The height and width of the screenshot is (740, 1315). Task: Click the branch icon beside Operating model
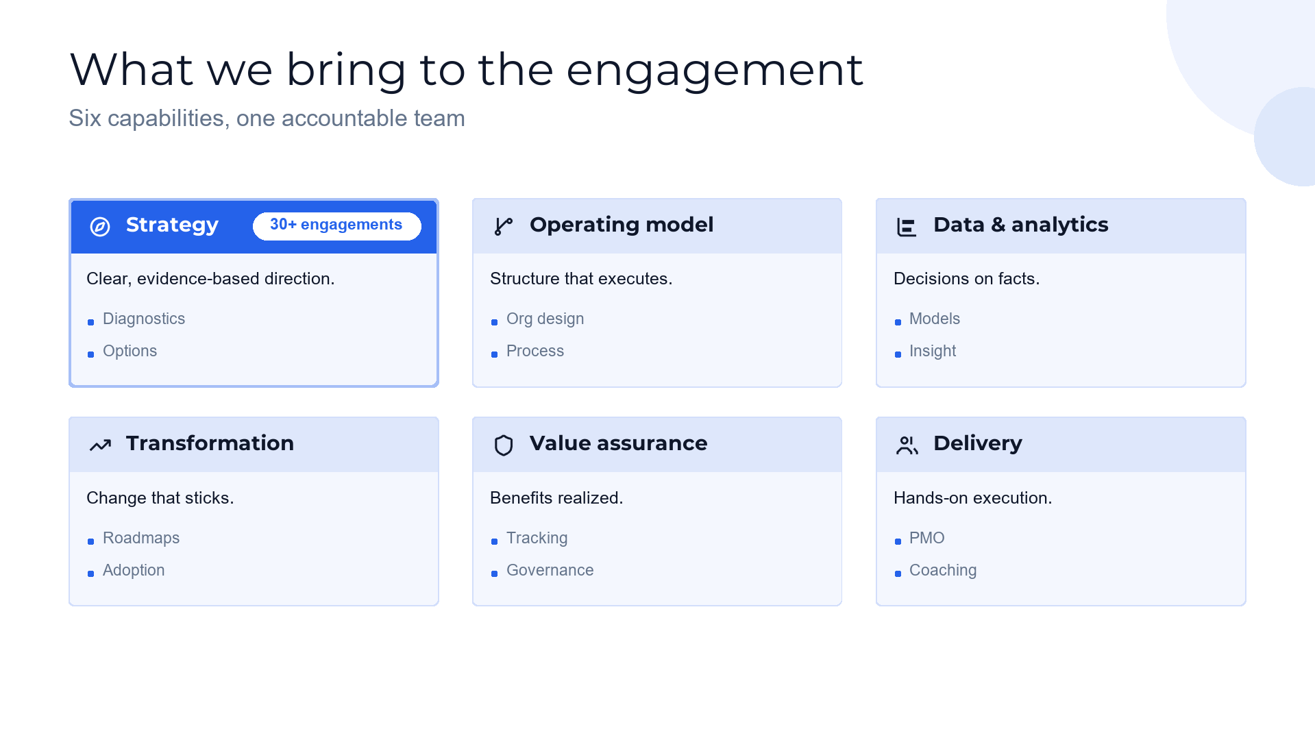[504, 227]
